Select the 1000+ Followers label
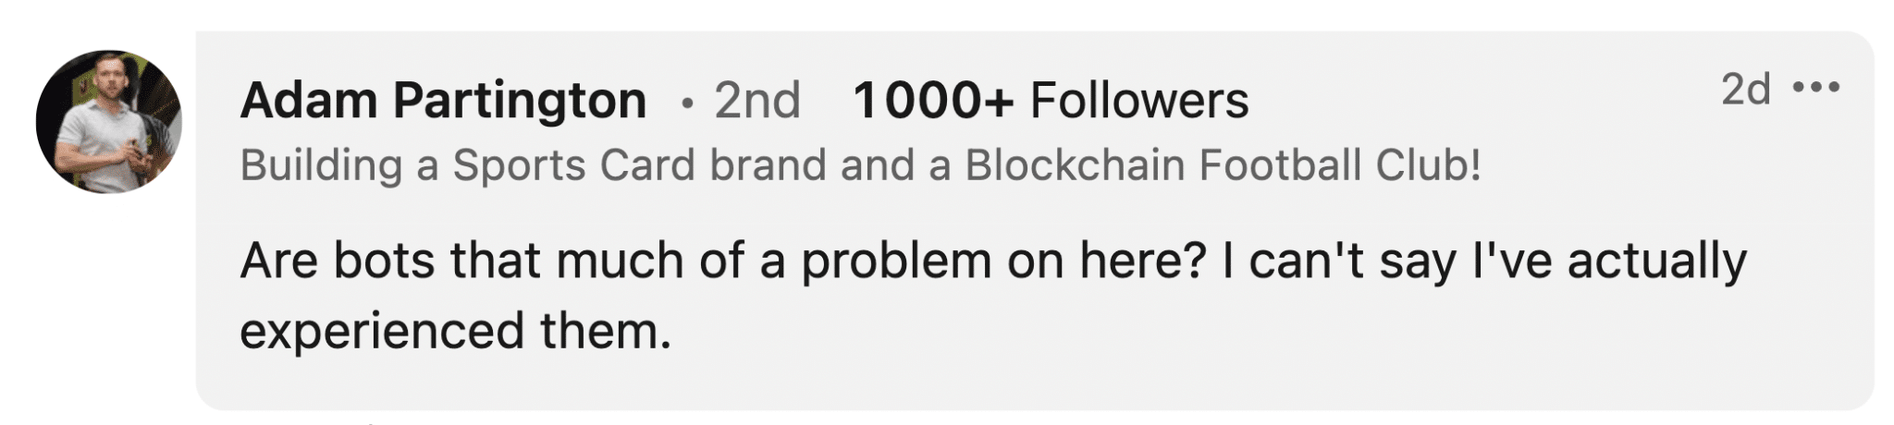This screenshot has height=425, width=1894. (x=1051, y=100)
